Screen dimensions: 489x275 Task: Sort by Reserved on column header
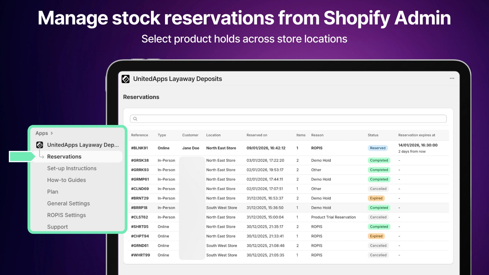tap(257, 135)
